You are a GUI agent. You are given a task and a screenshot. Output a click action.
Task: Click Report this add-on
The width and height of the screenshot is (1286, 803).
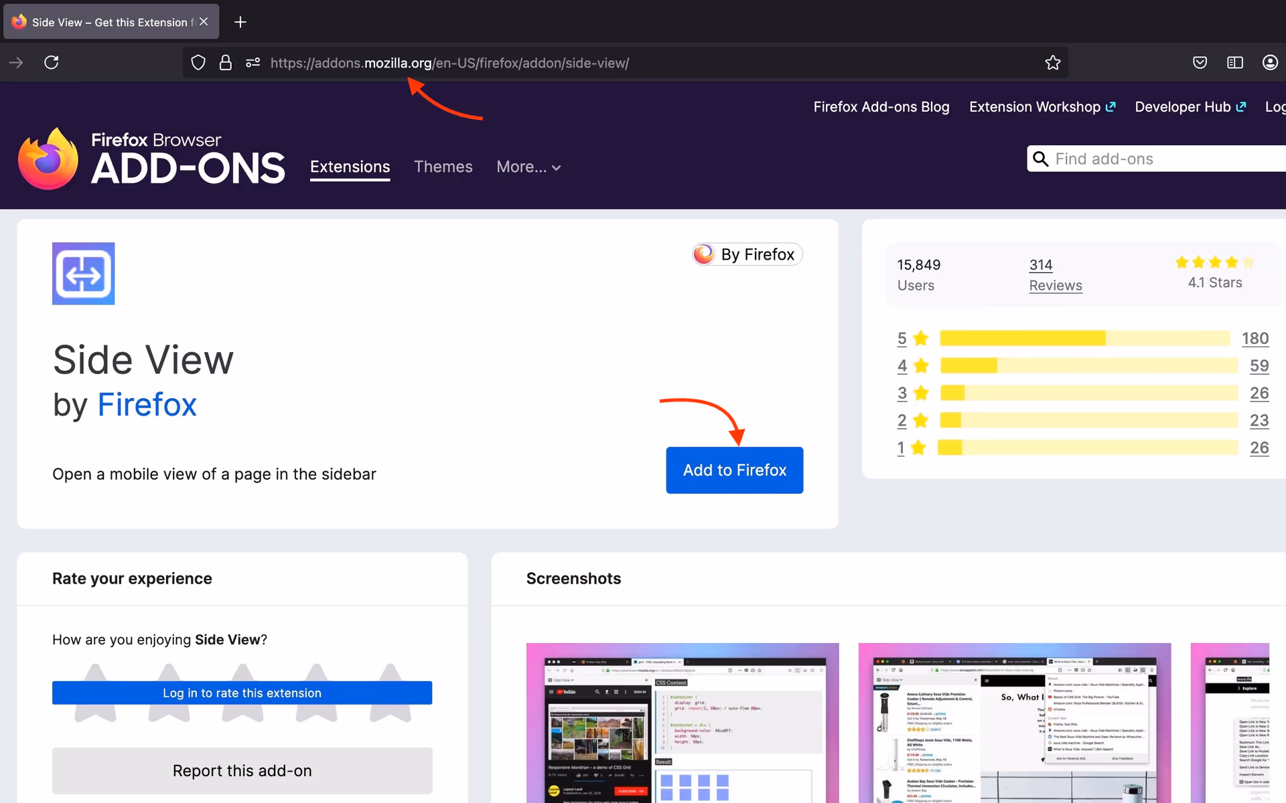click(242, 770)
